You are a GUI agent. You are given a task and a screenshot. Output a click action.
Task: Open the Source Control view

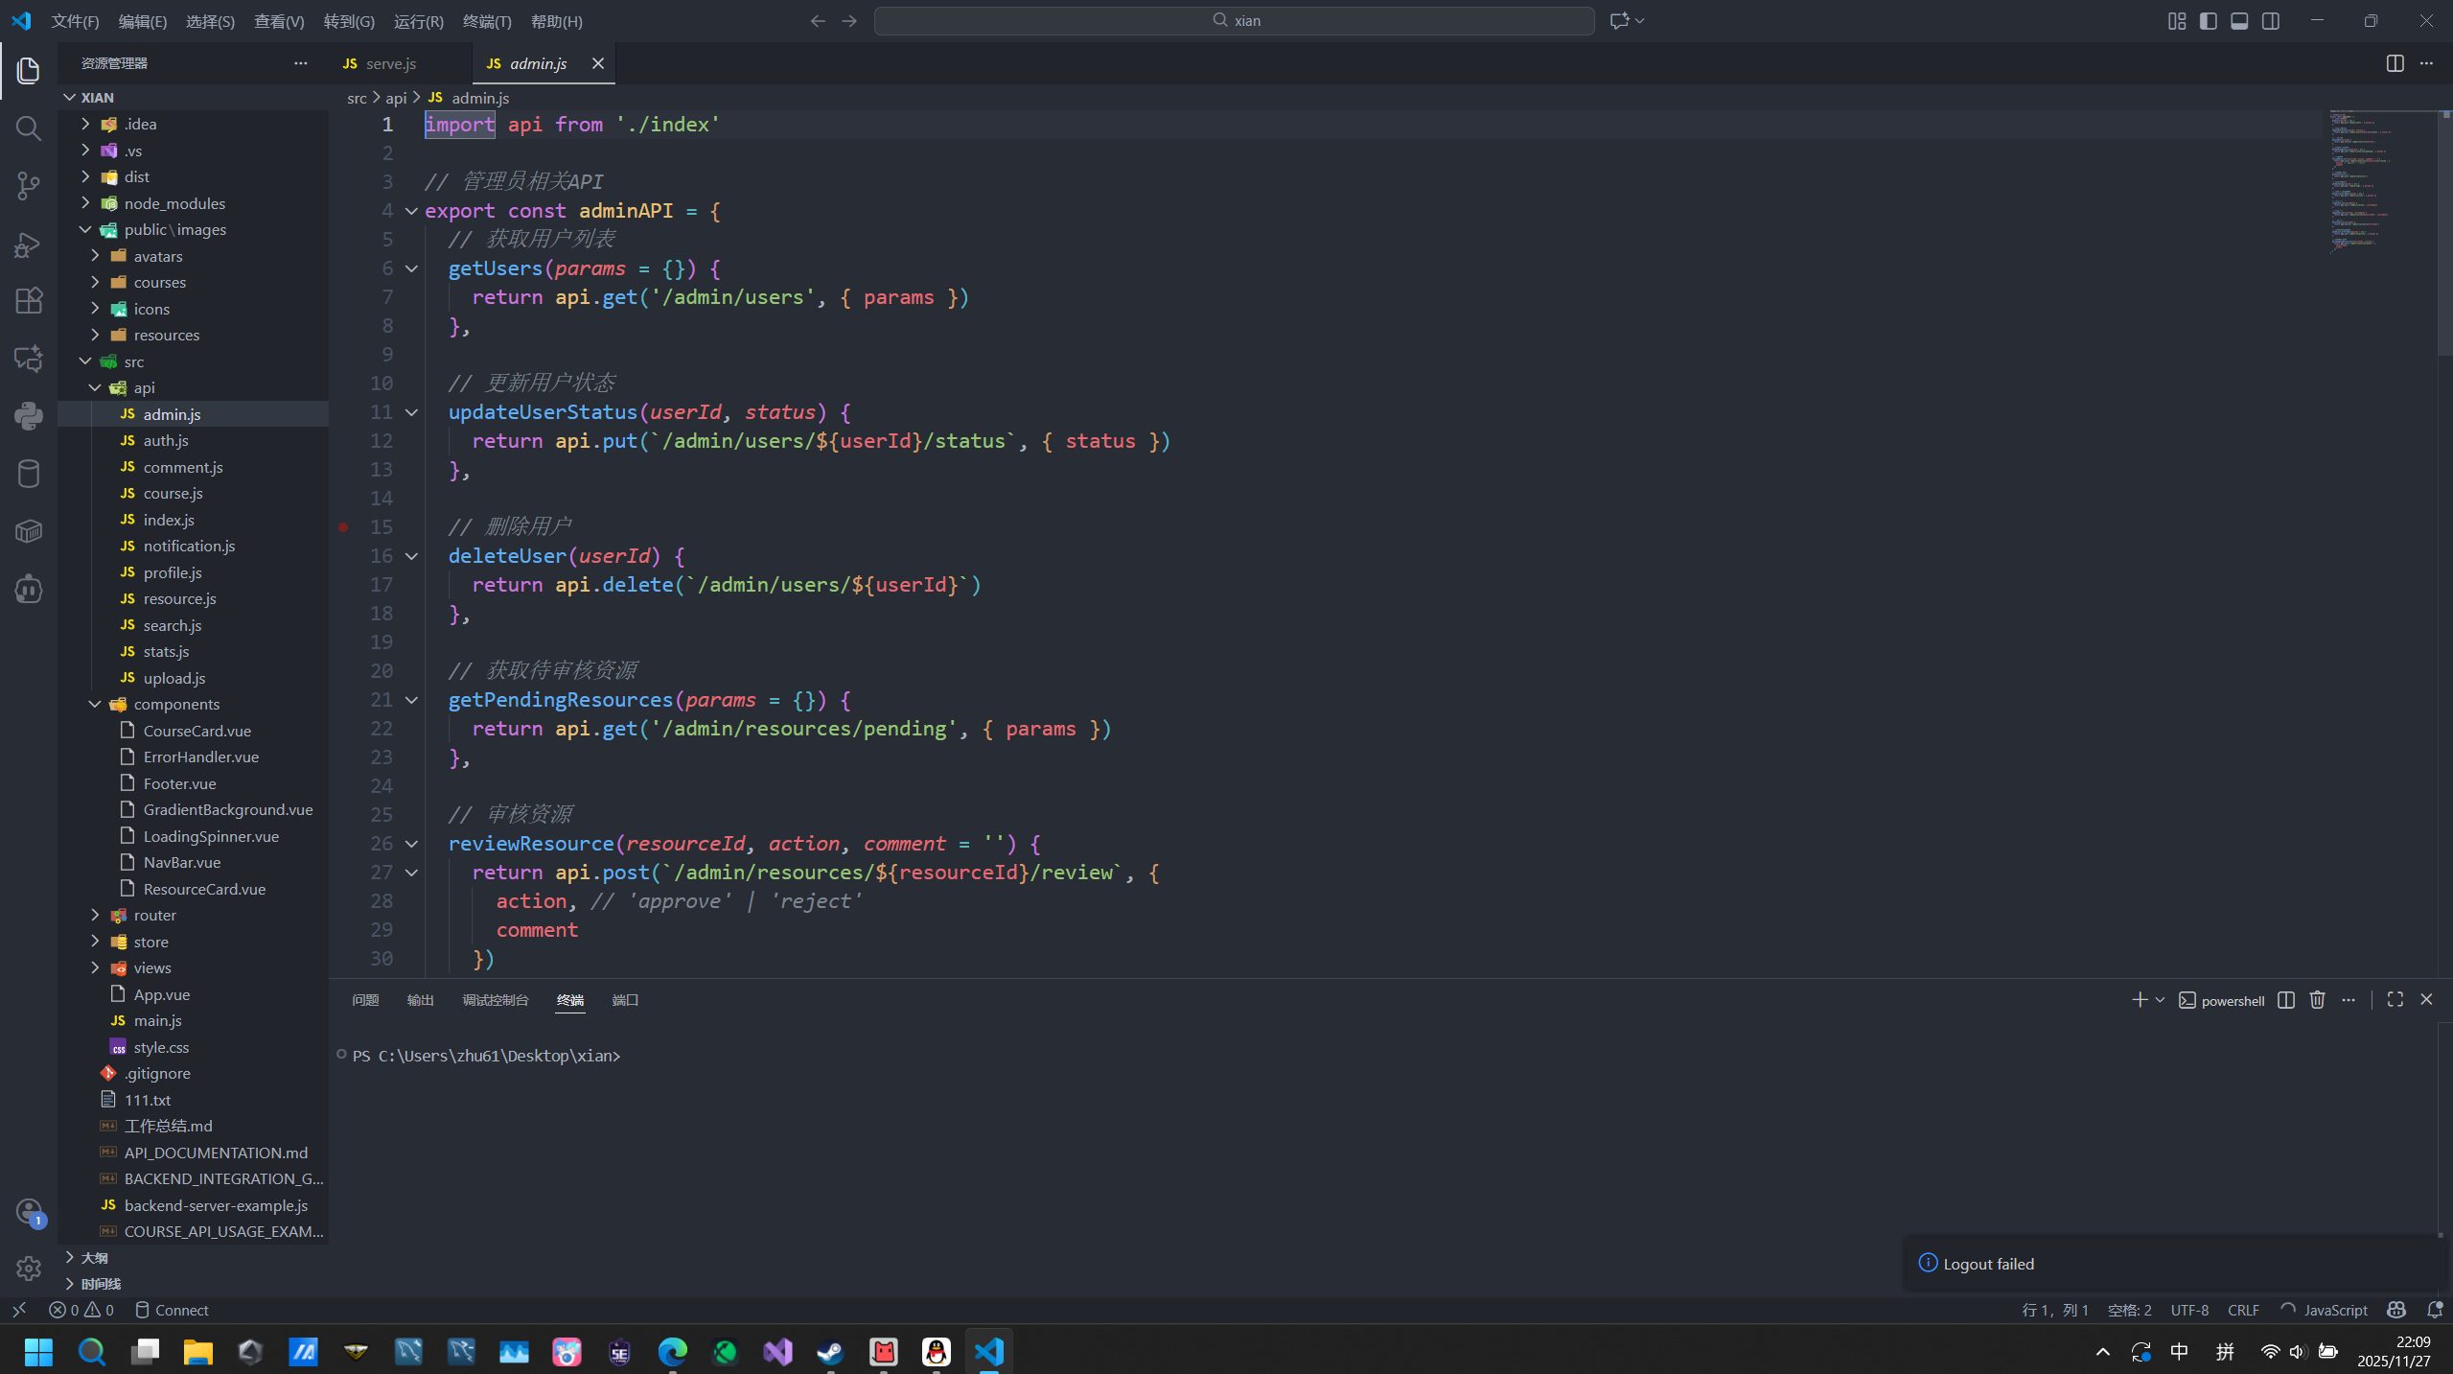[x=29, y=186]
